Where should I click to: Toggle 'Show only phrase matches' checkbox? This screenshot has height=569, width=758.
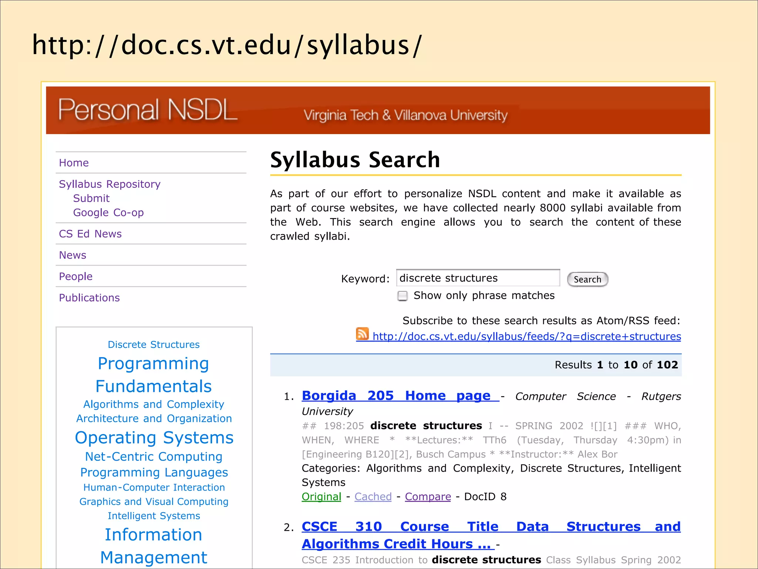402,296
